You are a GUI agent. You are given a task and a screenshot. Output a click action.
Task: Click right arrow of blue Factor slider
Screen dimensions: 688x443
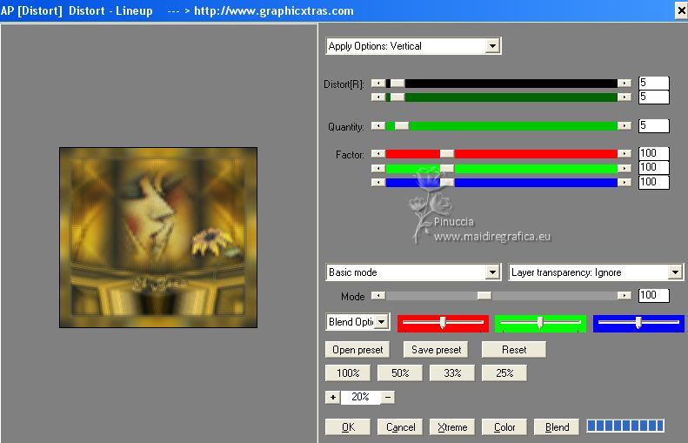(x=624, y=182)
